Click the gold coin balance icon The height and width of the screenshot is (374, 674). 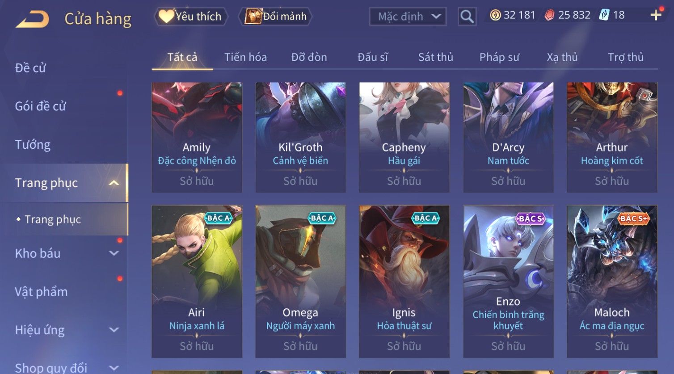[x=495, y=15]
